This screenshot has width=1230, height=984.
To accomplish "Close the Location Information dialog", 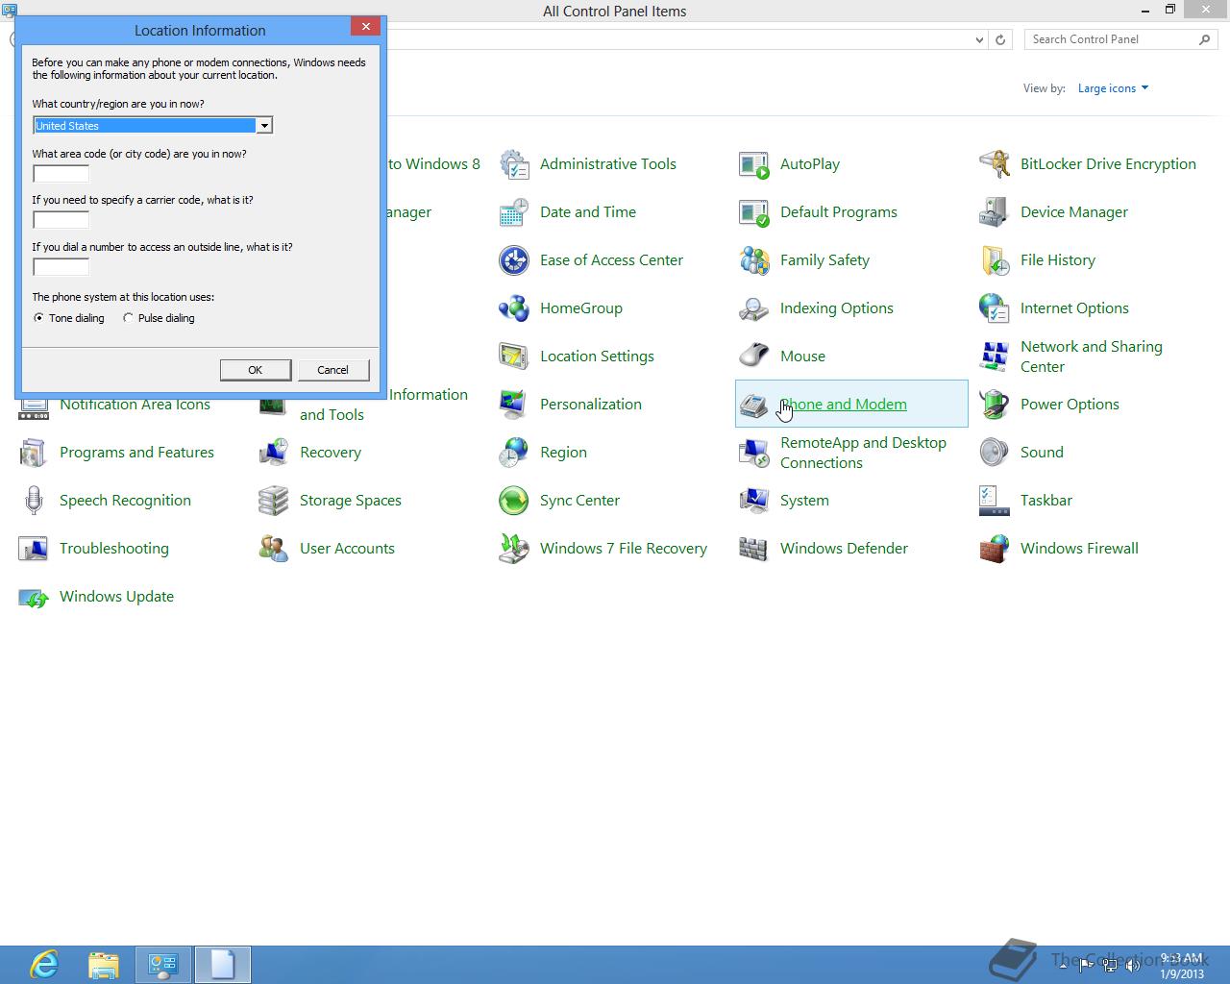I will (x=365, y=27).
